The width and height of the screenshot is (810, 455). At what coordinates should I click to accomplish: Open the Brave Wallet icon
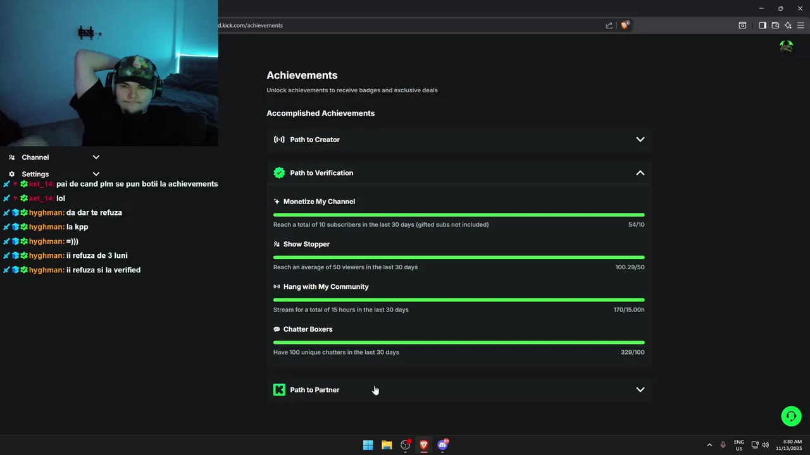pos(775,25)
